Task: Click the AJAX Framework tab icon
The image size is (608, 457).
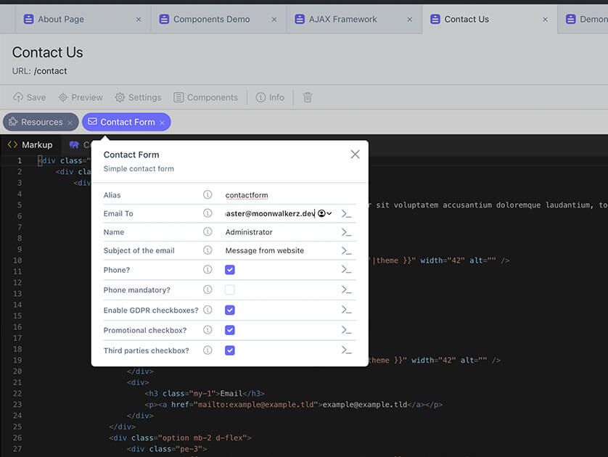Action: [300, 19]
